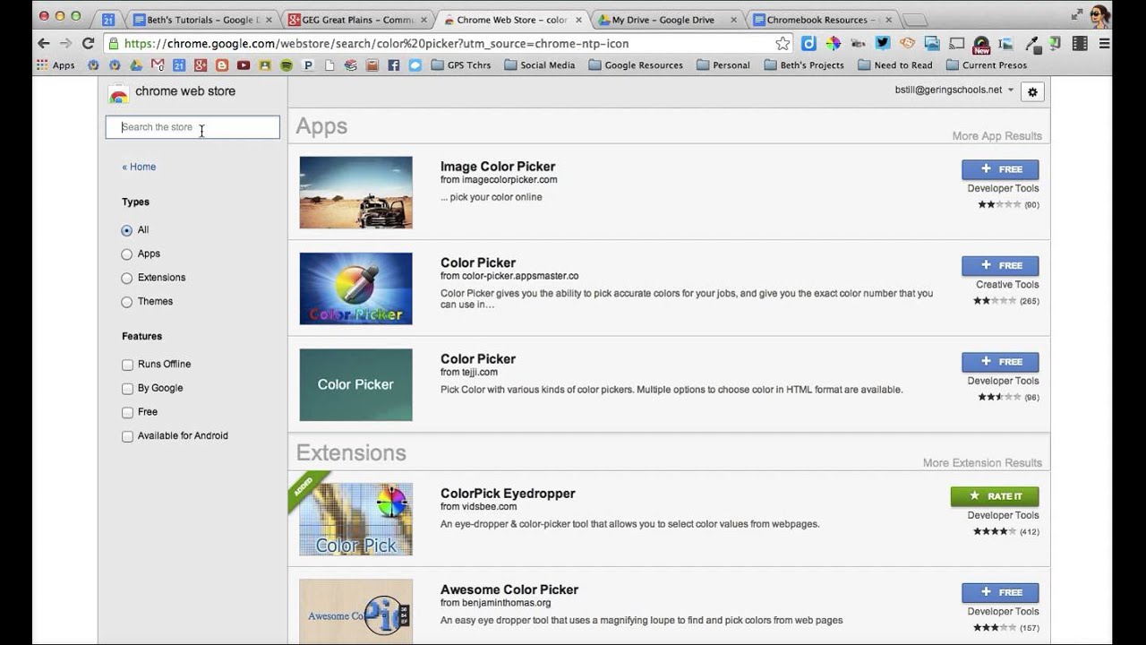Open the Facebook bookmark icon

tap(394, 64)
